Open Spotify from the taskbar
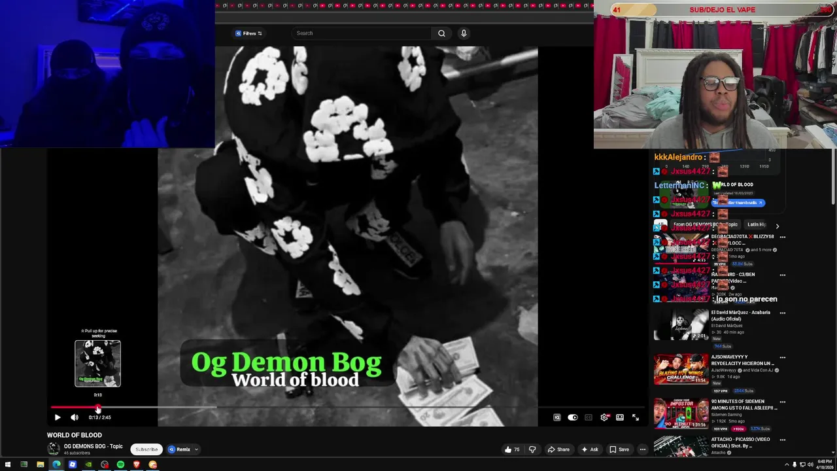Viewport: 837px width, 471px height. click(x=120, y=464)
